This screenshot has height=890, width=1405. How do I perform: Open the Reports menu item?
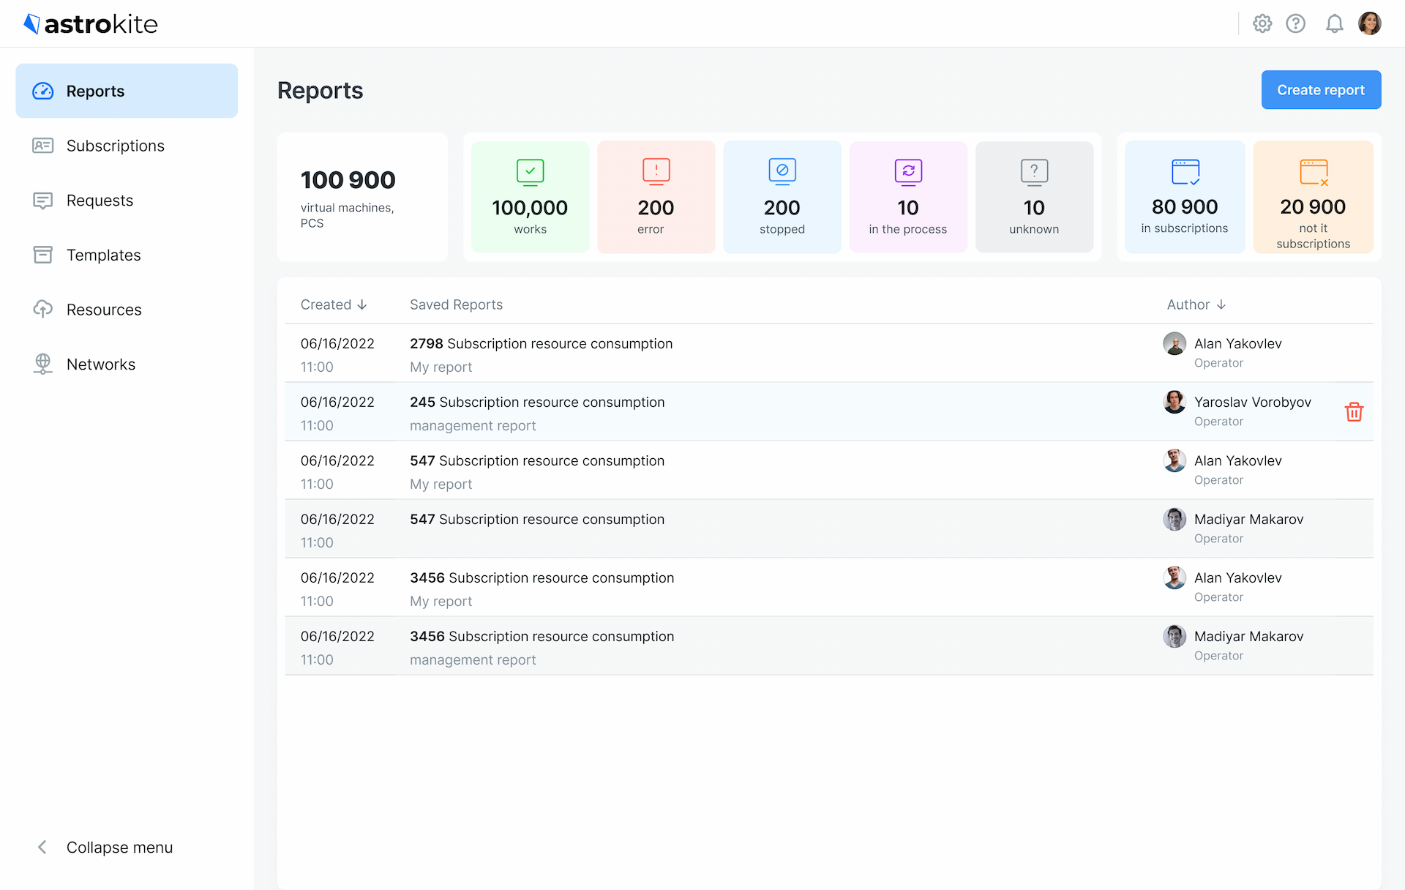127,91
